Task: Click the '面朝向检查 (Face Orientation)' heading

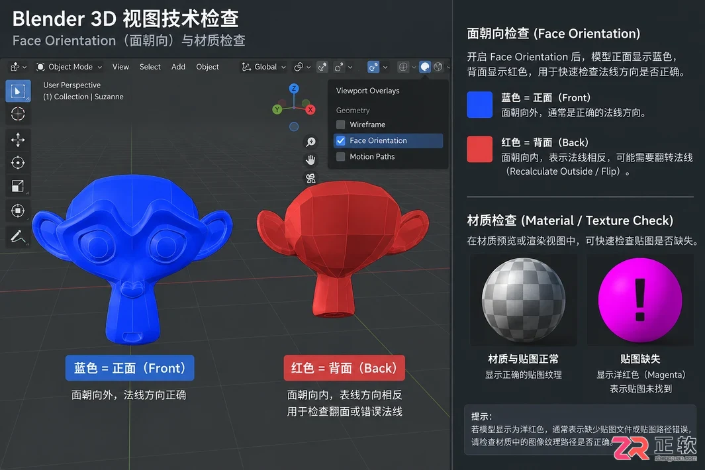Action: (553, 34)
